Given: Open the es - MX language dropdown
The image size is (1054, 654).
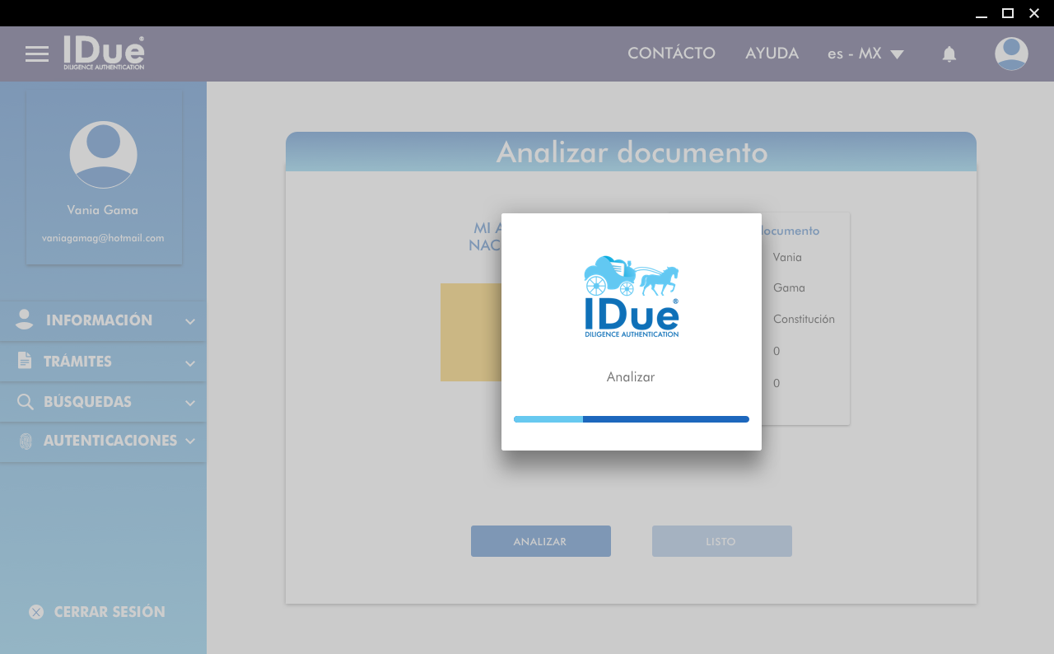Looking at the screenshot, I should point(865,54).
